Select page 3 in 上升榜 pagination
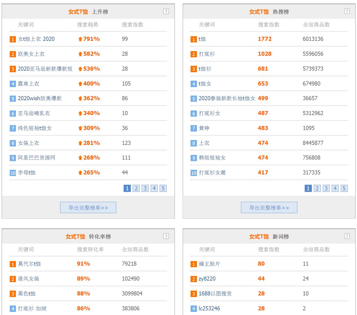Image resolution: width=357 pixels, height=315 pixels. click(x=145, y=188)
